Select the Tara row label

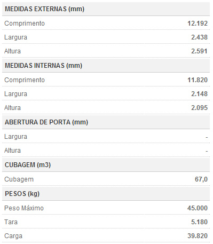point(11,222)
